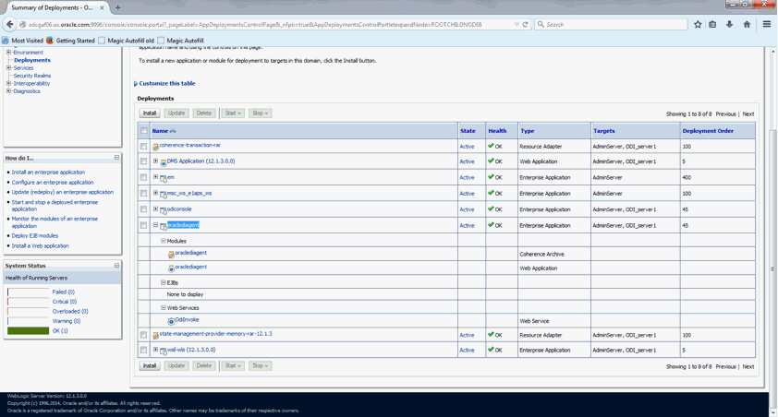Click the bottom Install button

[x=150, y=365]
